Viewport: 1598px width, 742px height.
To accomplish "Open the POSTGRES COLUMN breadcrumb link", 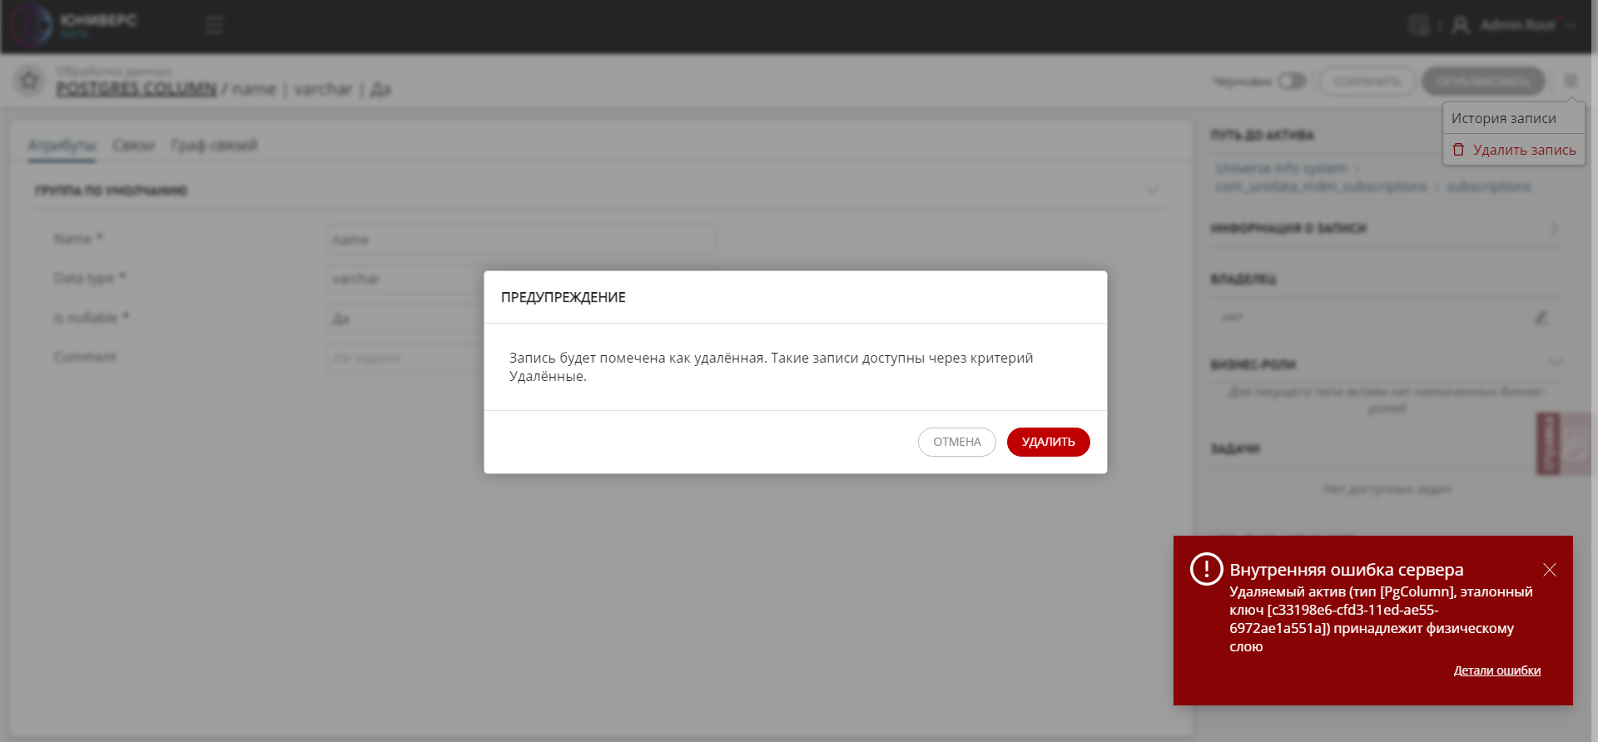I will point(136,88).
